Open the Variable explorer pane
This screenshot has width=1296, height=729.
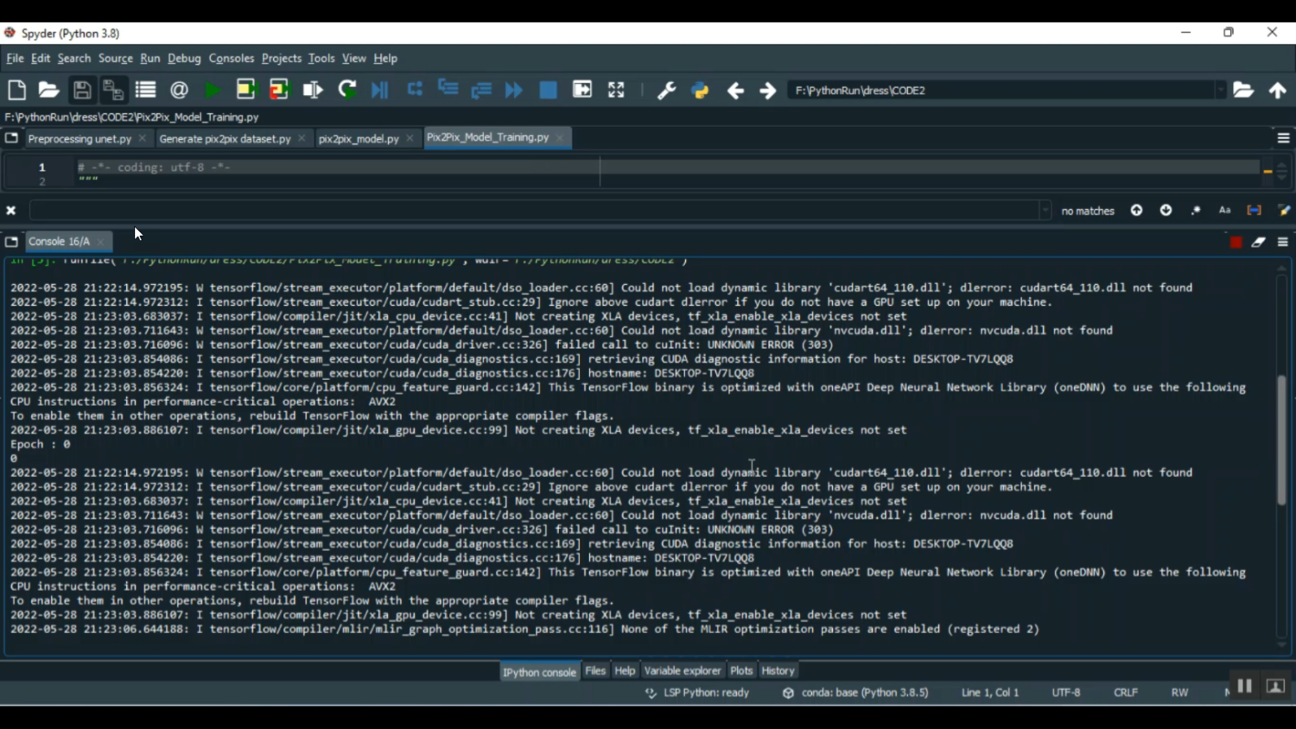coord(682,671)
